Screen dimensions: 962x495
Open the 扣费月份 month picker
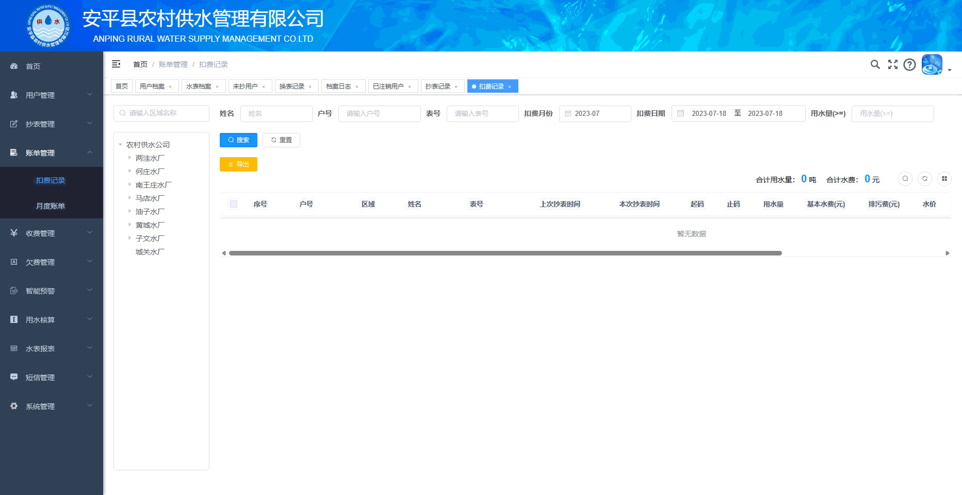pos(595,114)
